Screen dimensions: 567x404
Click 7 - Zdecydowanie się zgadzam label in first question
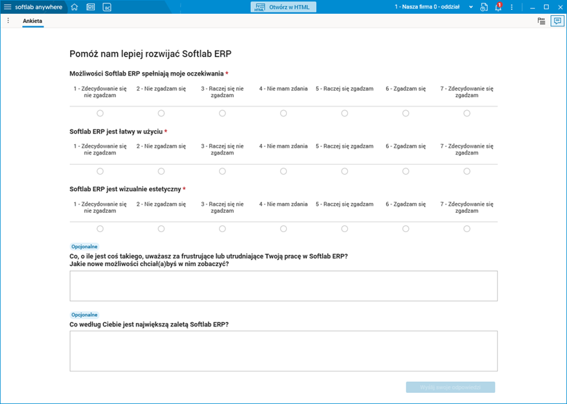click(x=466, y=91)
